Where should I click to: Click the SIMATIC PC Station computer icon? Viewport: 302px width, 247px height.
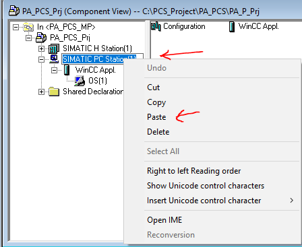coord(54,59)
